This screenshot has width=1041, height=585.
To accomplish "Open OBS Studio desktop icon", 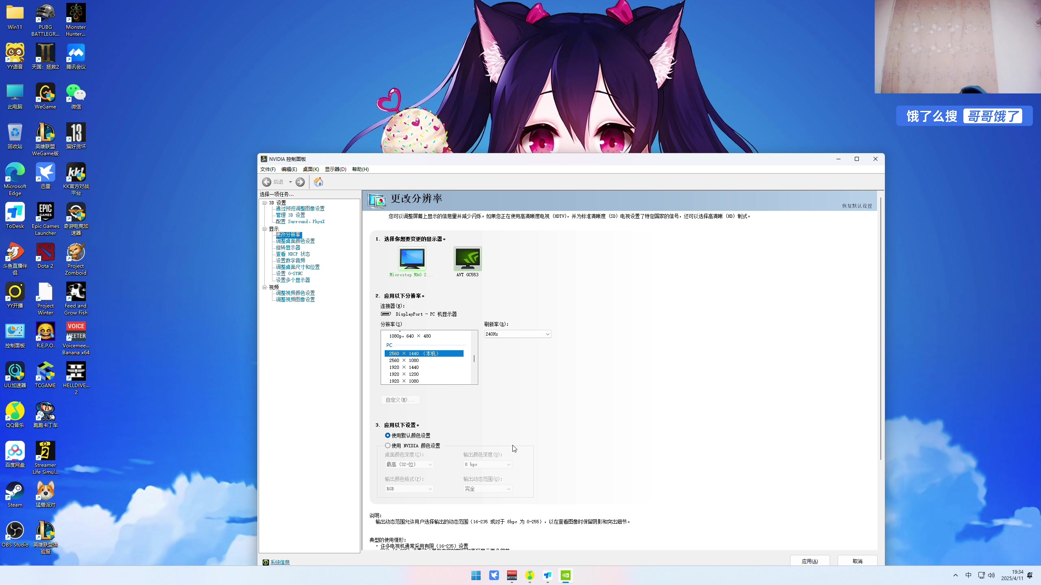I will pyautogui.click(x=15, y=535).
